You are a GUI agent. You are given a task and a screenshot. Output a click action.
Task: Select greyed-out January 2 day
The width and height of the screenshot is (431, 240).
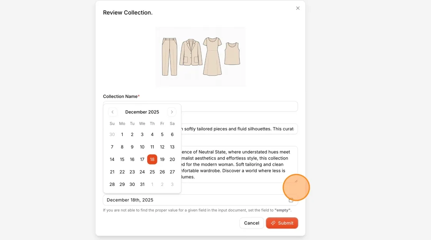[162, 184]
